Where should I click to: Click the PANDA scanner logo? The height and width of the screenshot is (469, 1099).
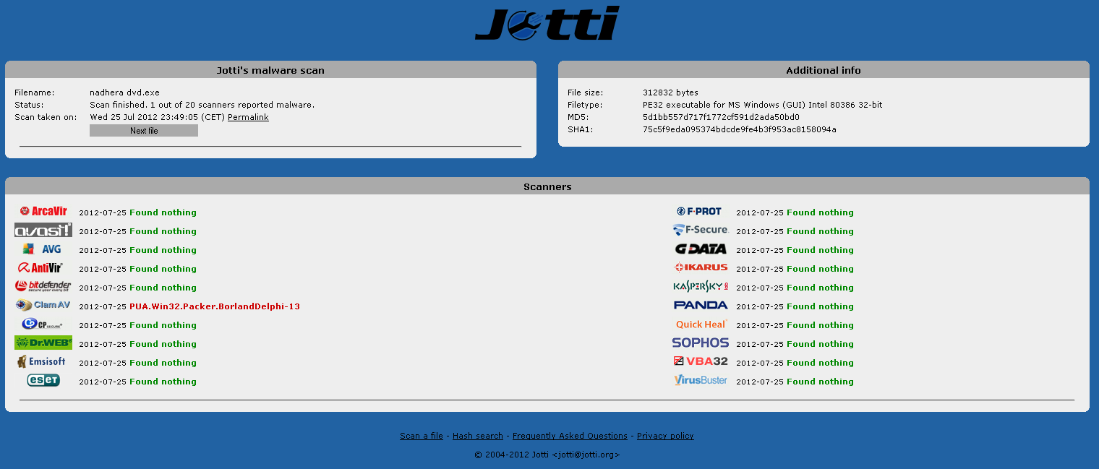pos(701,305)
